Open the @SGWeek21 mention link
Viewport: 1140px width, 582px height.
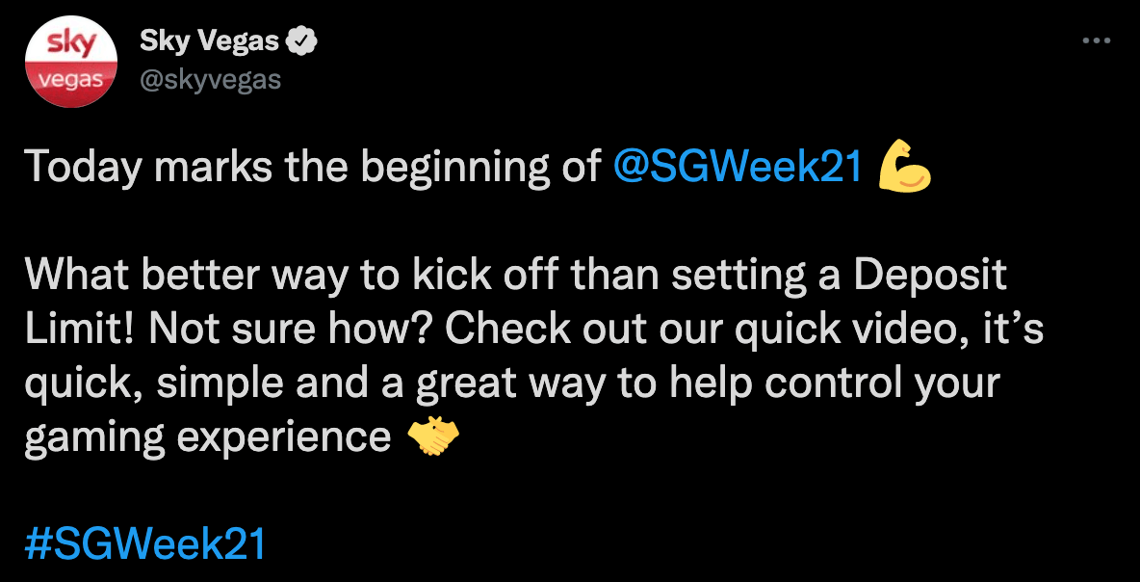click(738, 168)
